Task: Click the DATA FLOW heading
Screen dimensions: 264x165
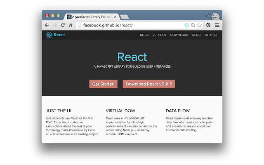Action: 178,111
